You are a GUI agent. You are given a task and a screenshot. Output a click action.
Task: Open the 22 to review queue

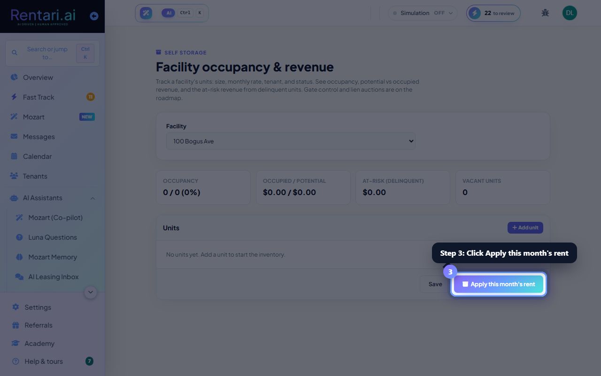pos(493,13)
